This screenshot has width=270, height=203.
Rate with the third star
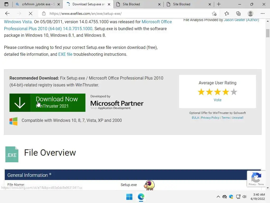(x=218, y=92)
